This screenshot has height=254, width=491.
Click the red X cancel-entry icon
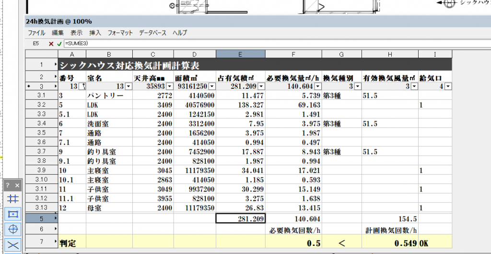[x=51, y=44]
